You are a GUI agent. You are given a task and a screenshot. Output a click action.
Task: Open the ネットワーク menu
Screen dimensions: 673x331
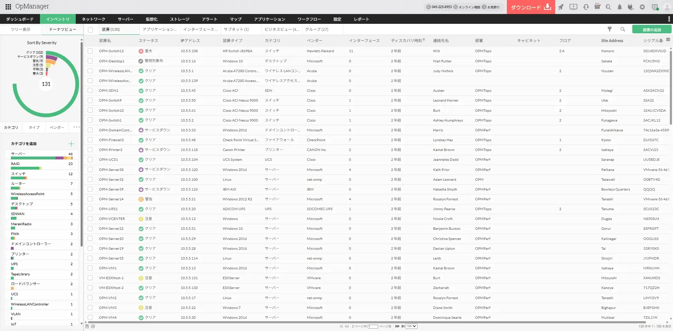[93, 19]
